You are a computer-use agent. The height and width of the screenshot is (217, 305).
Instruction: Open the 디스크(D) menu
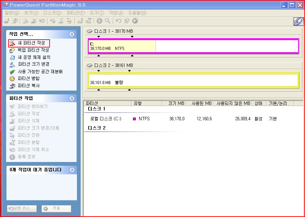pyautogui.click(x=53, y=13)
